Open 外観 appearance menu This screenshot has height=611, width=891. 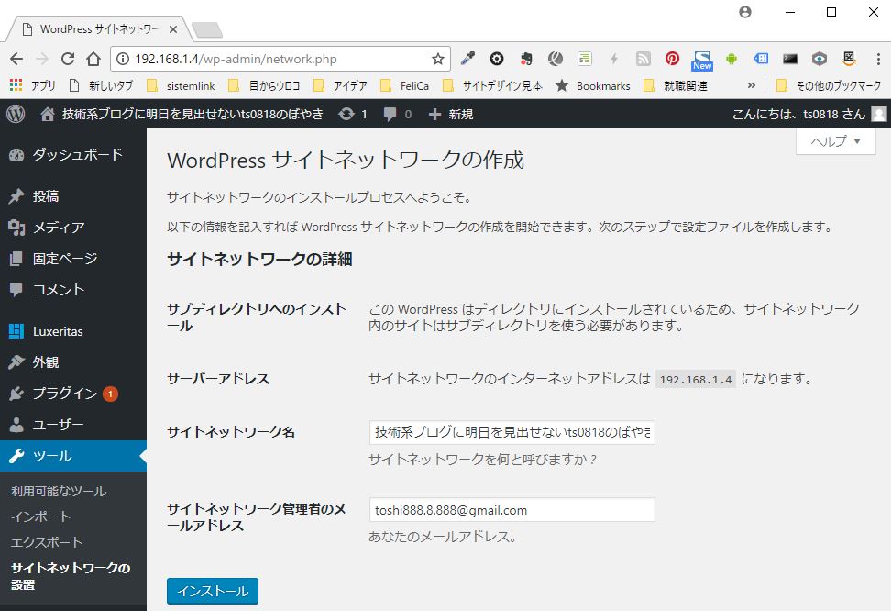point(73,362)
